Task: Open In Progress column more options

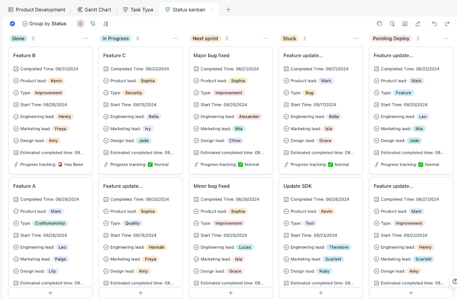Action: [x=176, y=38]
